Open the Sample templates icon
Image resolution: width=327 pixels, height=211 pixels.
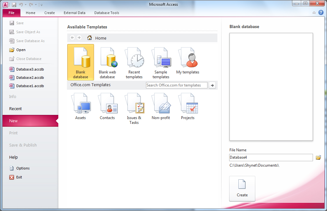(161, 63)
